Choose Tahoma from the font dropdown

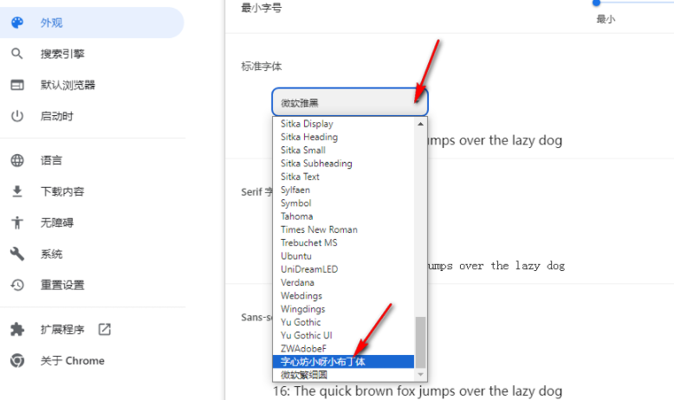pyautogui.click(x=343, y=216)
